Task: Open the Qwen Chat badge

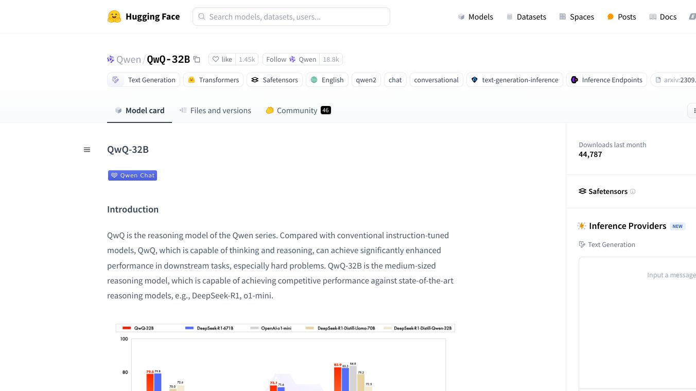Action: (132, 175)
